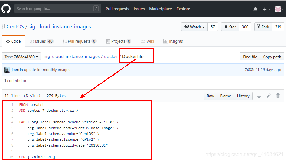Open the notifications bell
The image size is (286, 160).
coord(255,9)
